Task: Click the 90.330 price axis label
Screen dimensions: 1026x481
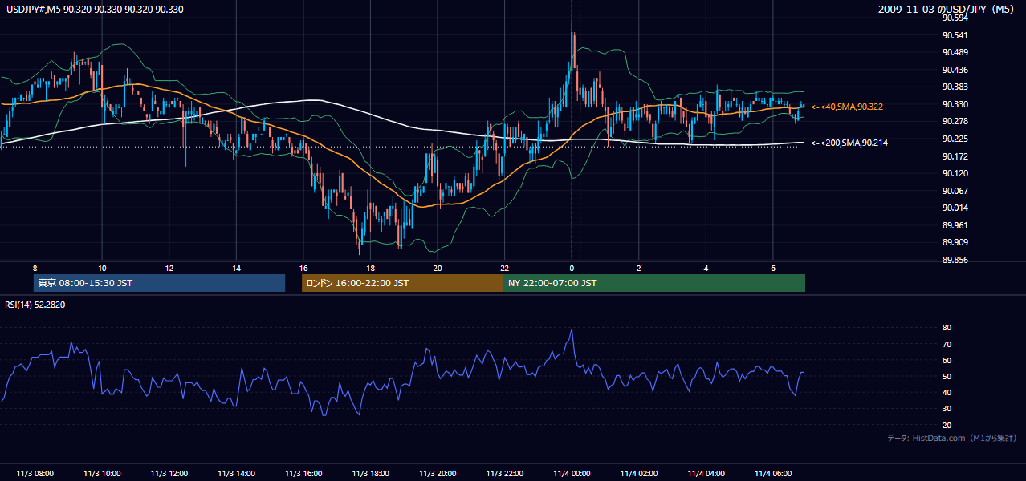Action: point(955,104)
